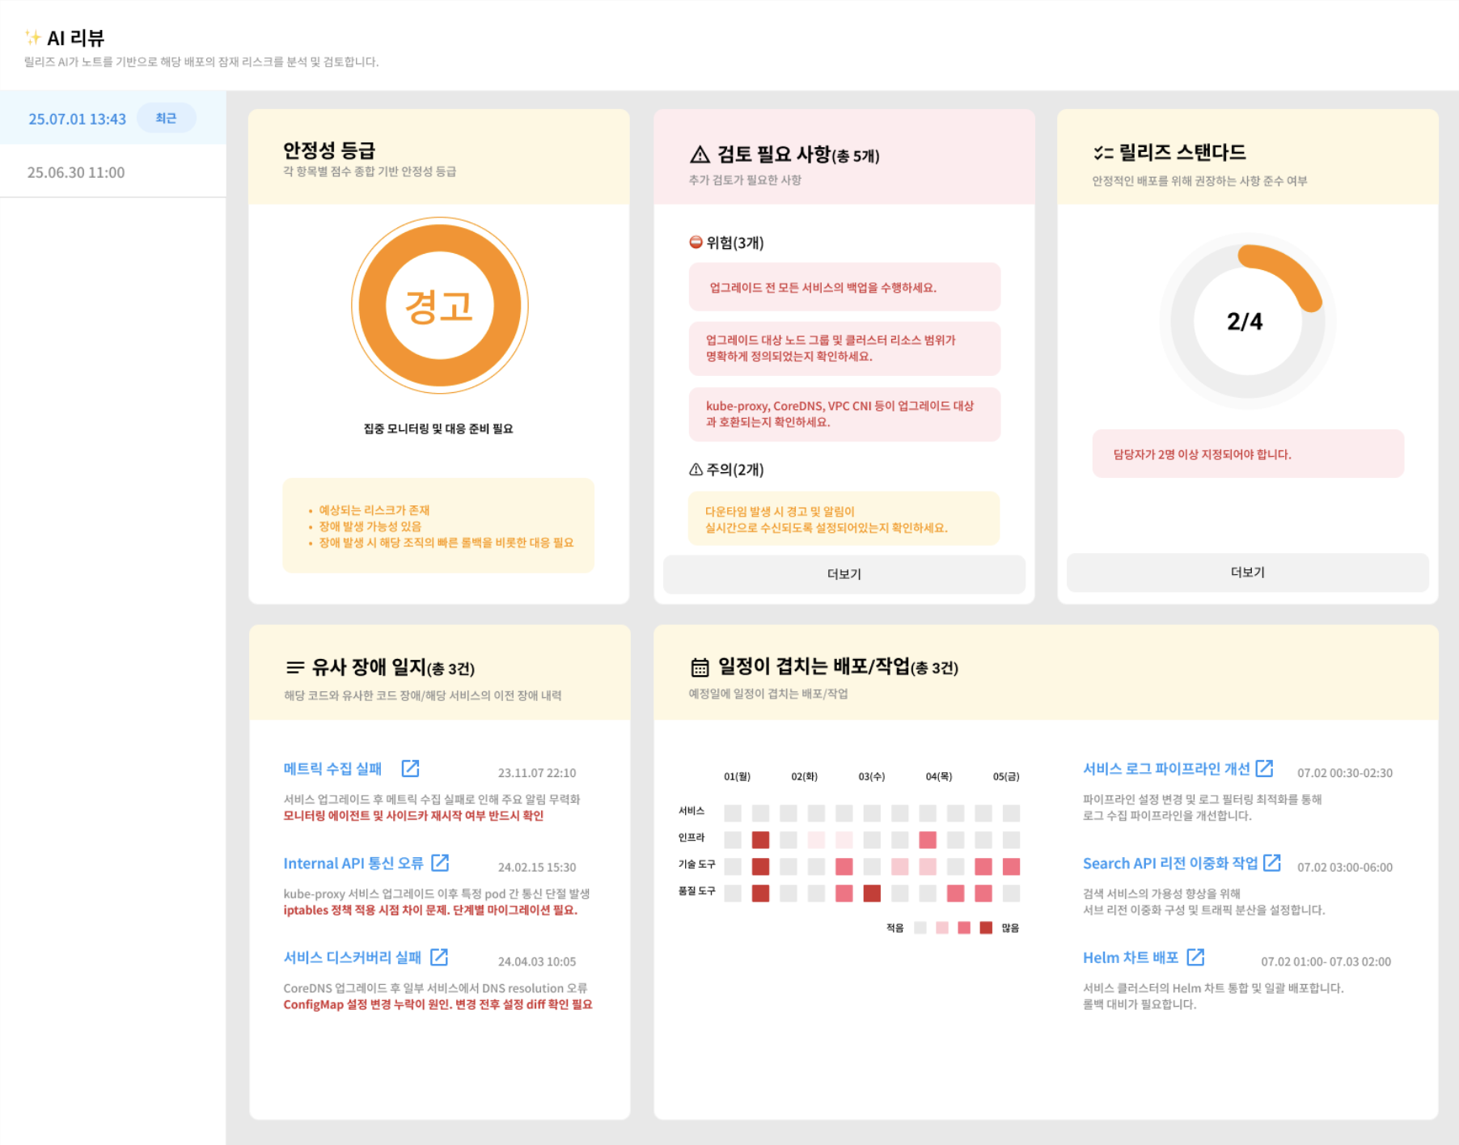Expand 검토 필요 사항 with 더보기 button
This screenshot has height=1145, width=1459.
[x=844, y=574]
